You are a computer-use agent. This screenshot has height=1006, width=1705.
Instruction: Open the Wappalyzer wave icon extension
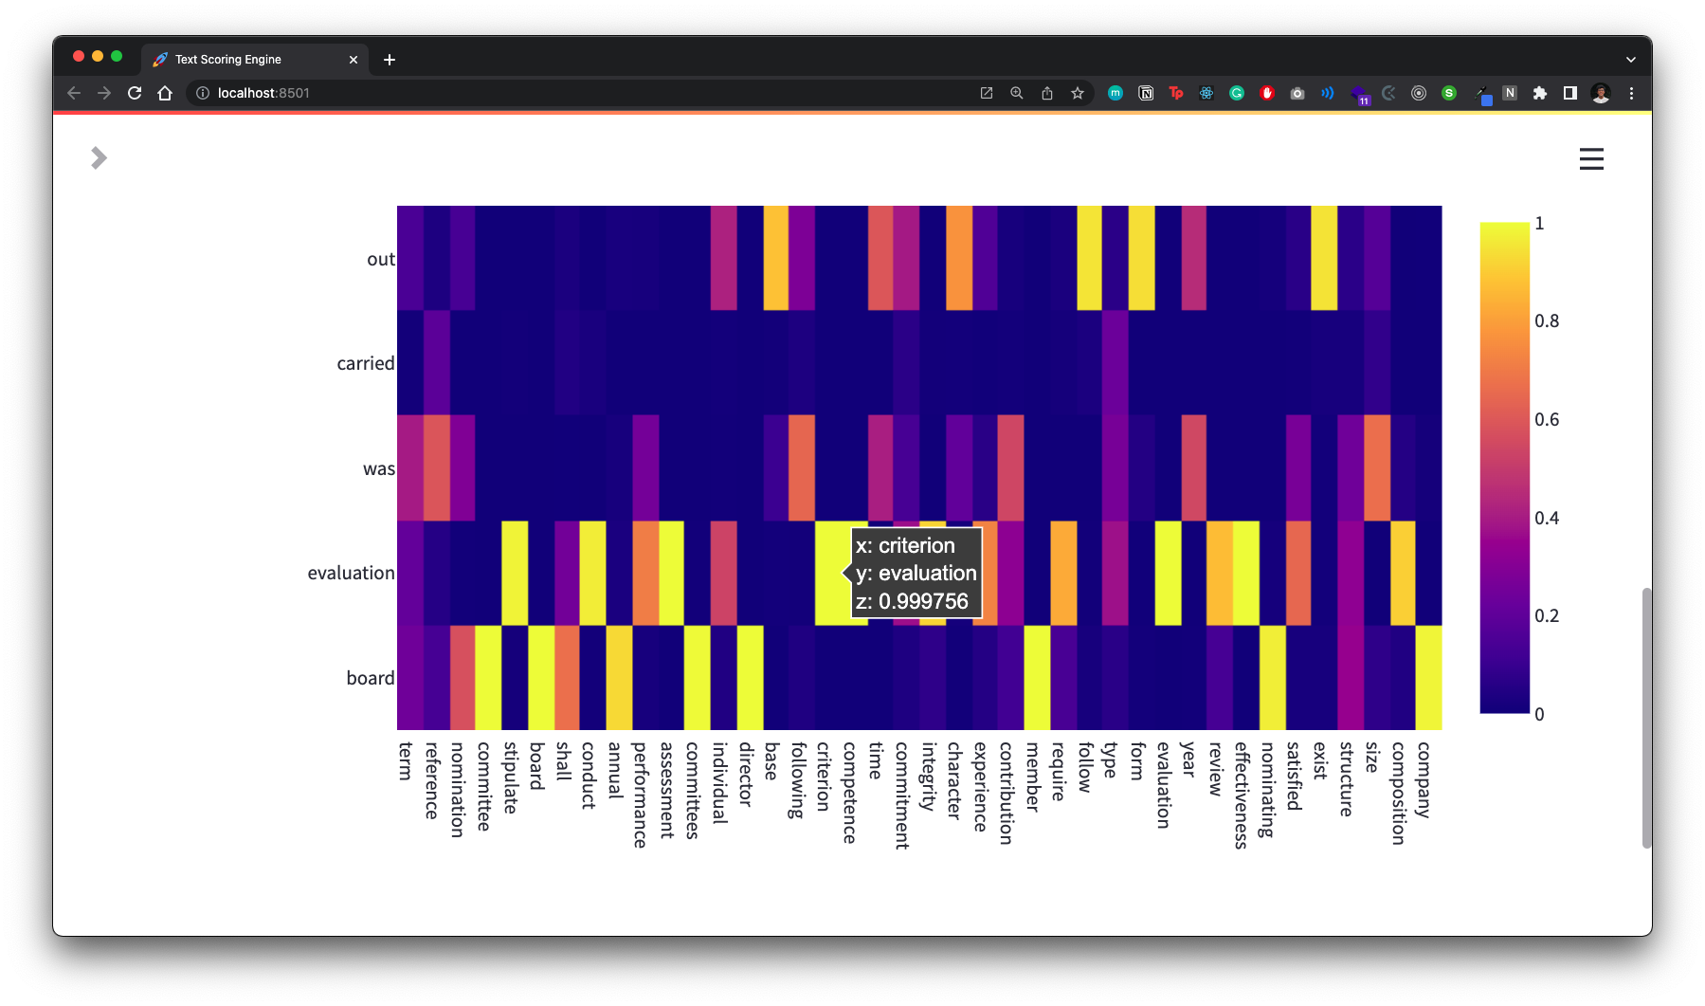click(1328, 93)
